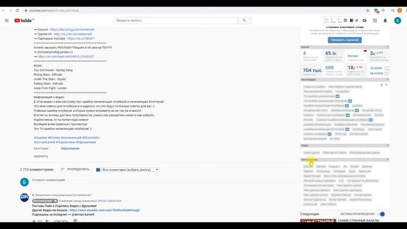Click the Упорядочить sort comments button
407x229 pixels.
[x=78, y=169]
